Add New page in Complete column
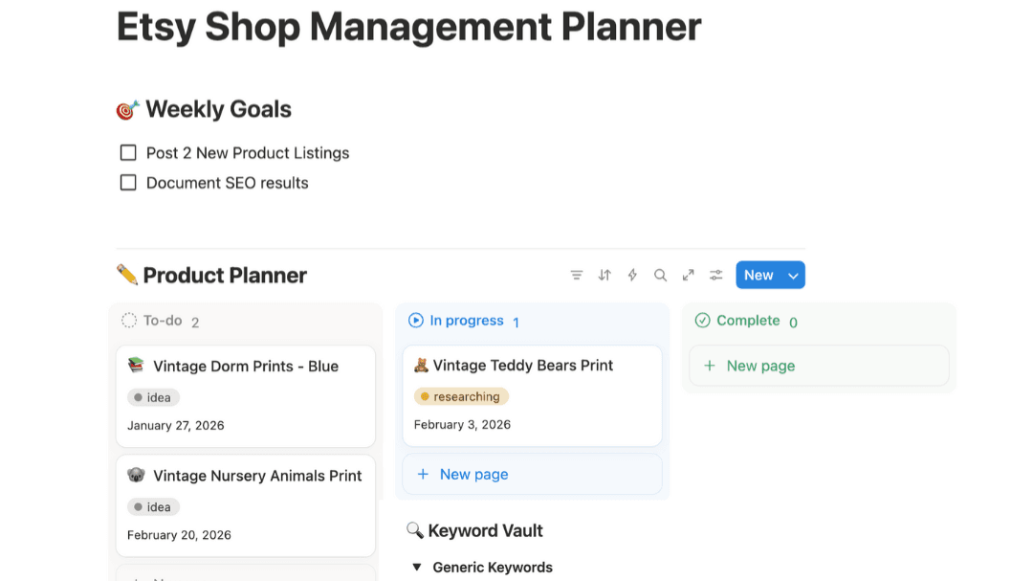 819,366
